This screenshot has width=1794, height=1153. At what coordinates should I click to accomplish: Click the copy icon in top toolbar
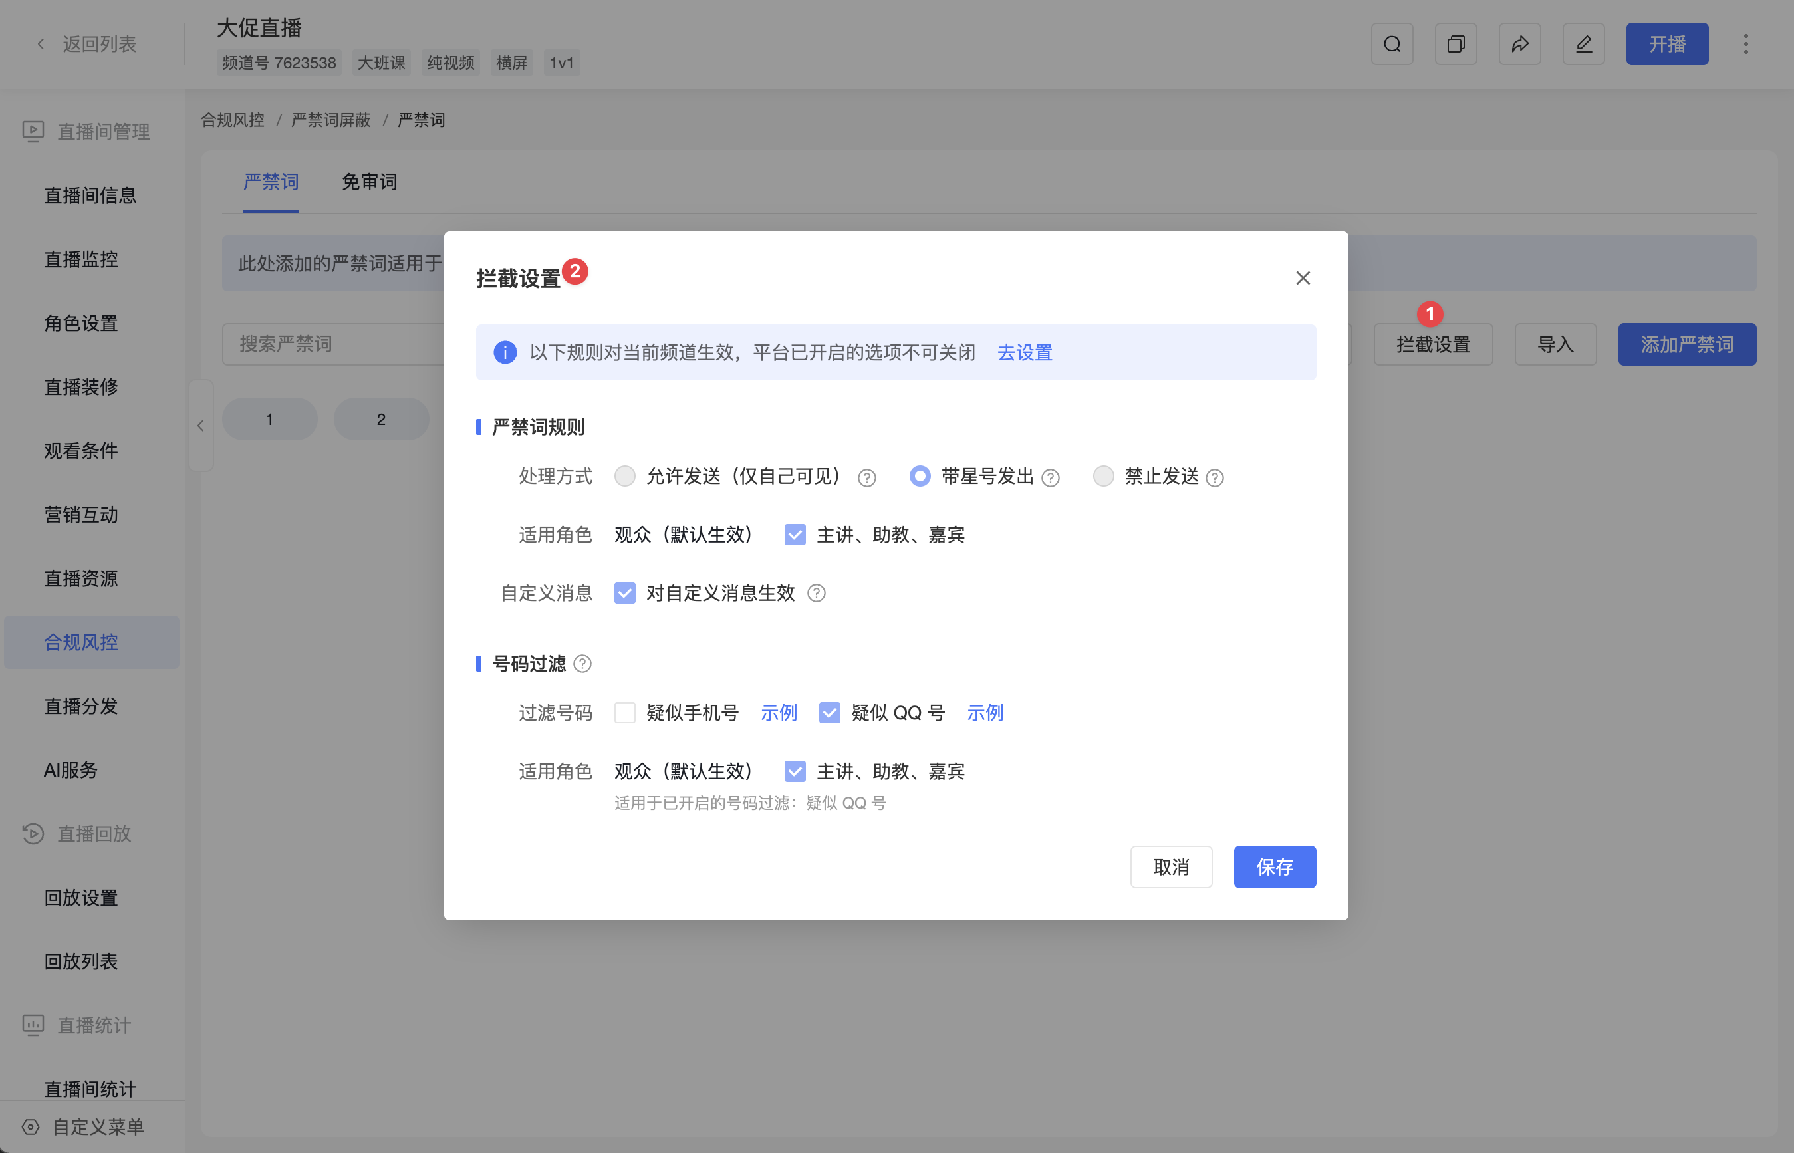[1456, 44]
